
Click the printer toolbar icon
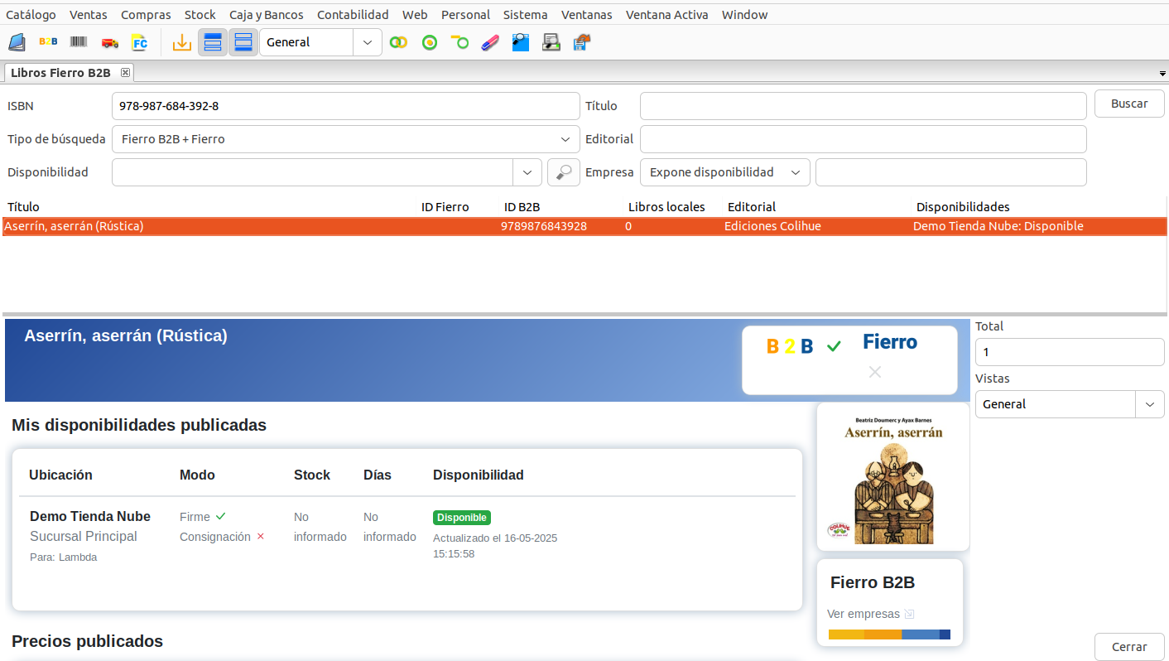(551, 42)
